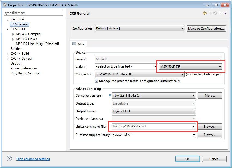This screenshot has height=168, width=232.
Task: Select the Main tab
Action: [x=79, y=44]
